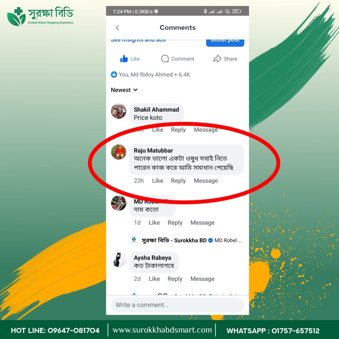339x339 pixels.
Task: Tap the Comment speech bubble icon
Action: (x=165, y=59)
